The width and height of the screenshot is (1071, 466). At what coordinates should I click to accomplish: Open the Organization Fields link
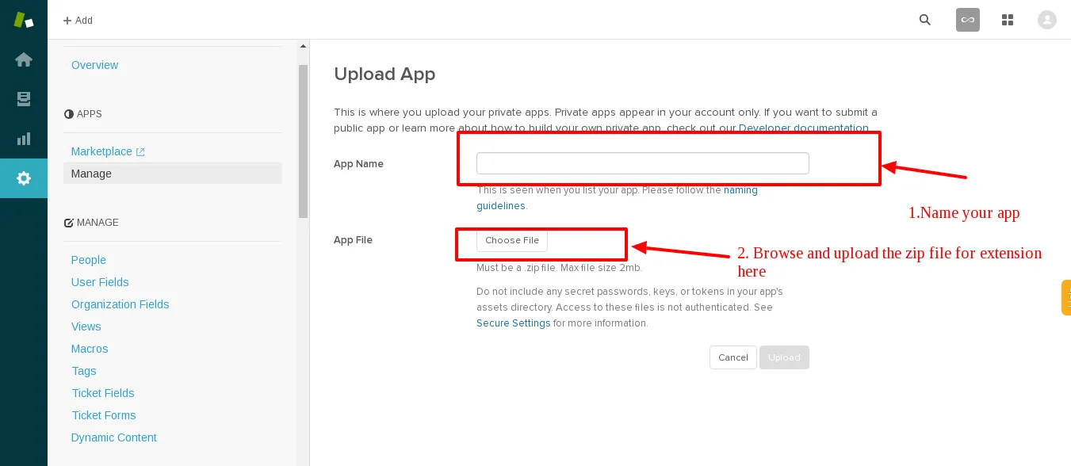click(x=120, y=304)
